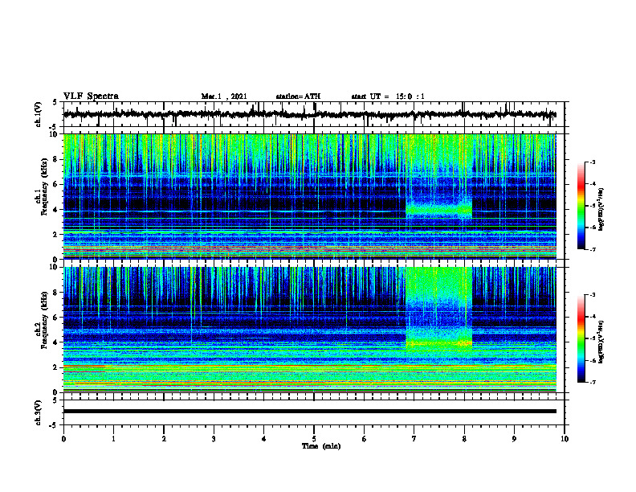Click "-7" on the ch.1 color scale
636x492 pixels.
592,249
